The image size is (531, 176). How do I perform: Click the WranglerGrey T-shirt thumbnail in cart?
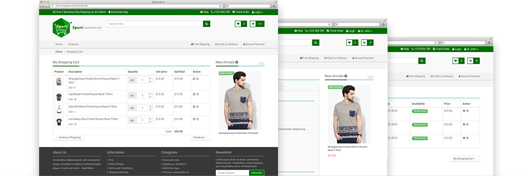pyautogui.click(x=59, y=81)
